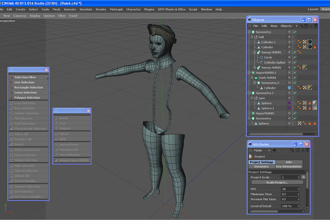Click the purple layer color of Sphere
The width and height of the screenshot is (330, 220).
(289, 103)
